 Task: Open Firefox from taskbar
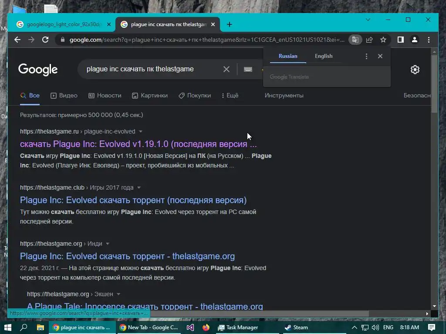(x=206, y=327)
